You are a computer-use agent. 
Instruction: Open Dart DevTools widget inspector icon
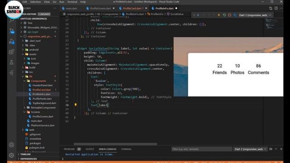point(235,15)
